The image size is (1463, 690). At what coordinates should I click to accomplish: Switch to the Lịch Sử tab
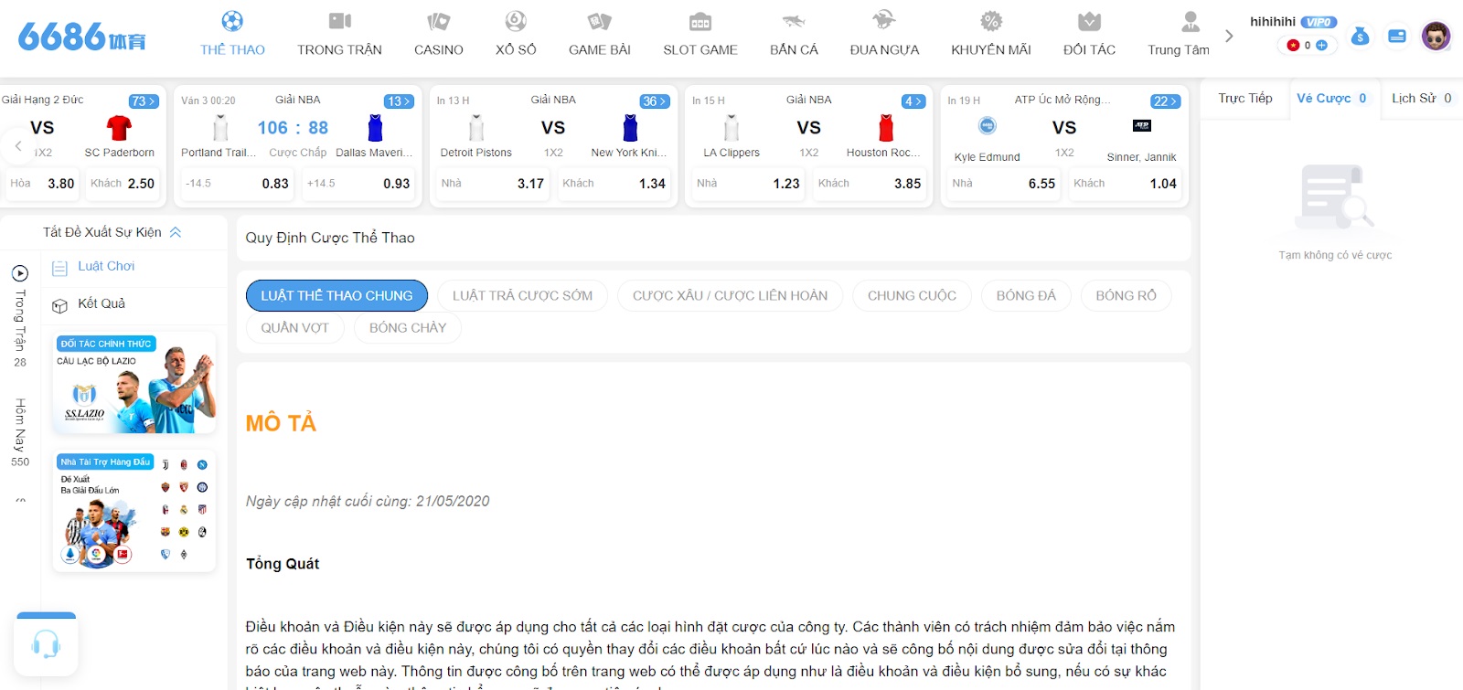click(x=1421, y=98)
